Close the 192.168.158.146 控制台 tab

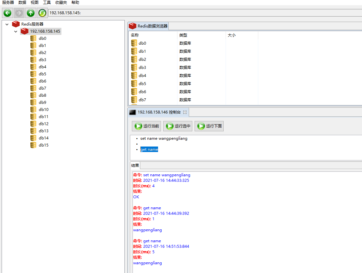coord(185,112)
